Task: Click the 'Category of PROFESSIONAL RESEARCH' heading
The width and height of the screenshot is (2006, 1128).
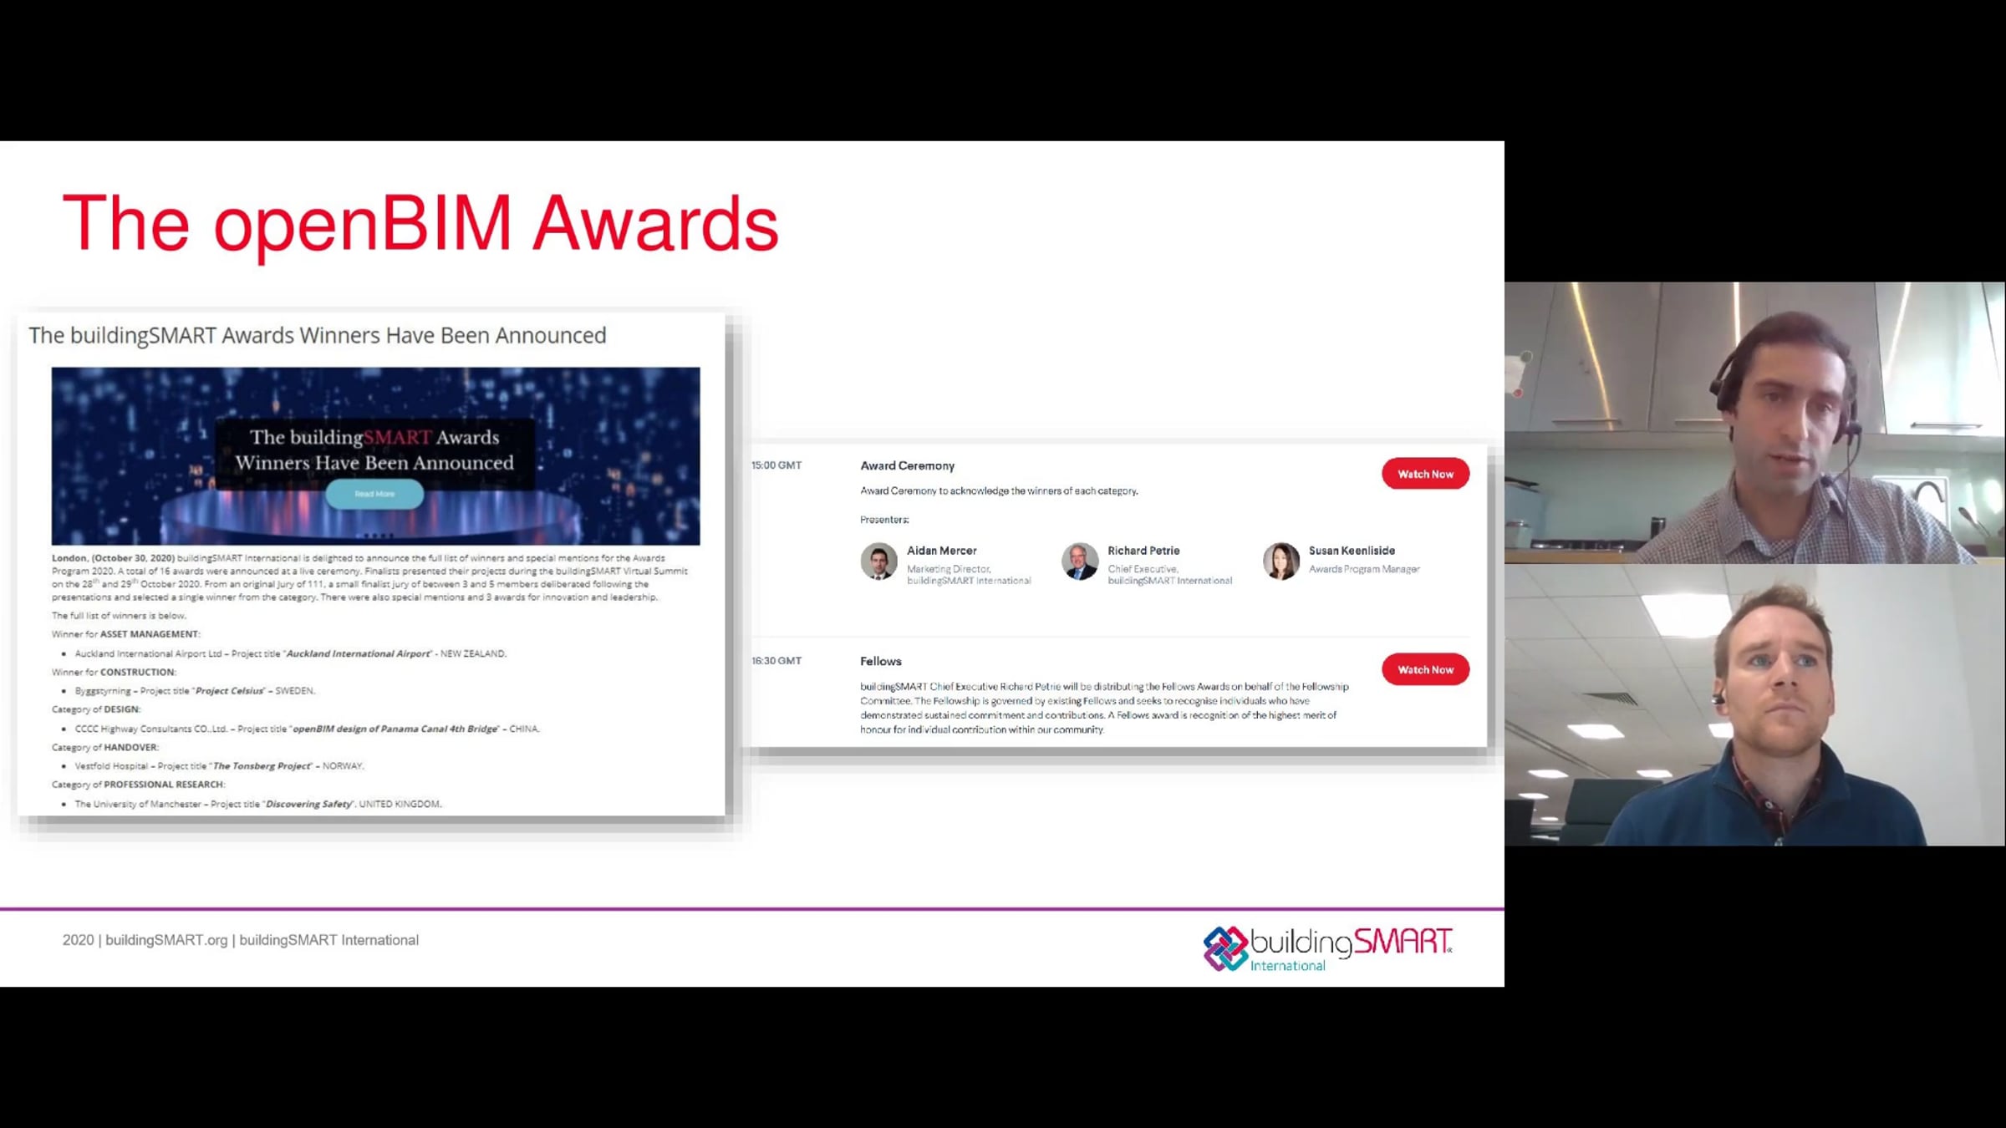Action: pos(139,785)
